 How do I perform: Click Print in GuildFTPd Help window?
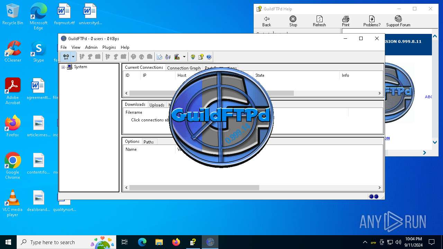coord(346,21)
